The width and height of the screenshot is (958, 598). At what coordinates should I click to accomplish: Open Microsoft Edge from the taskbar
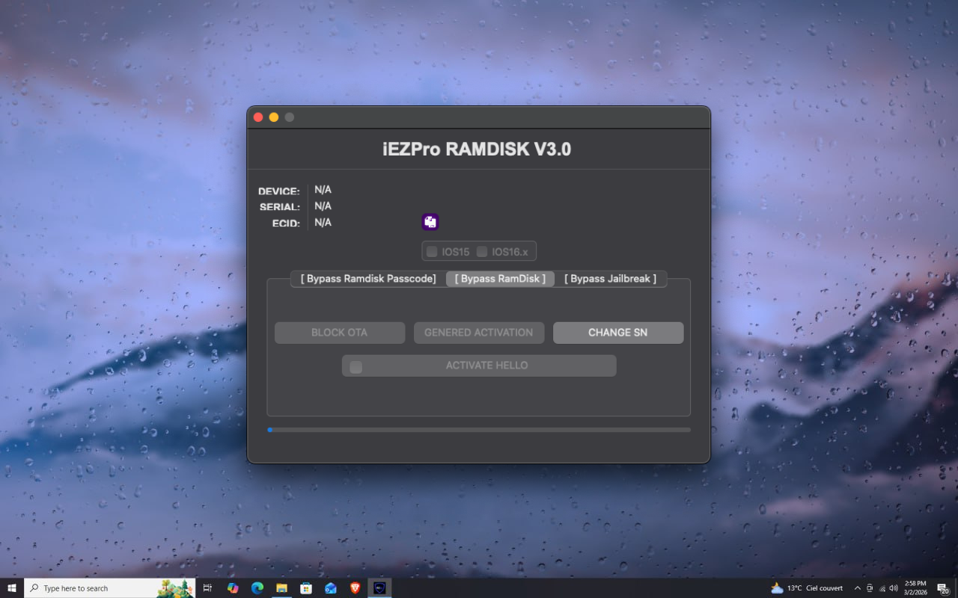pyautogui.click(x=257, y=588)
